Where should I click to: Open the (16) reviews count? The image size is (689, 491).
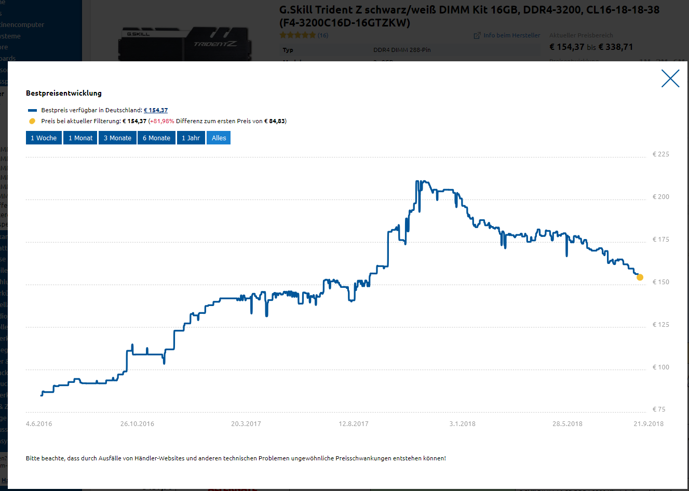click(322, 35)
